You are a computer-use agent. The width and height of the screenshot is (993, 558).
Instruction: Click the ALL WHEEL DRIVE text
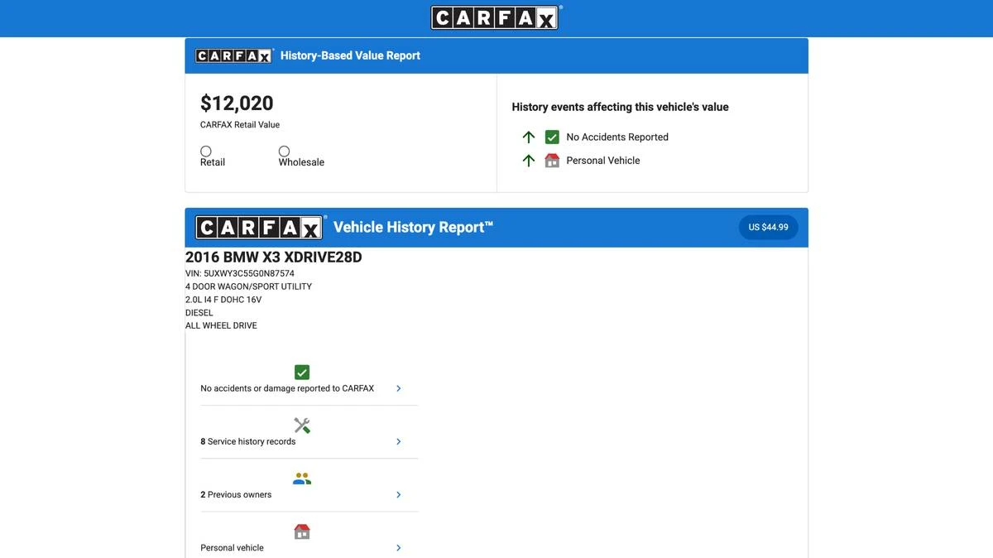[222, 325]
